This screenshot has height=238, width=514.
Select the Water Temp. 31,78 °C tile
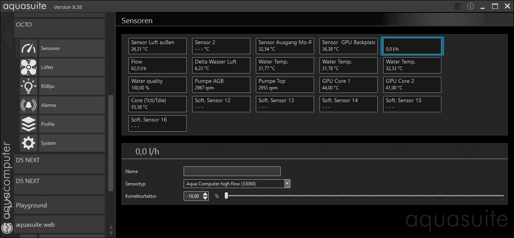[x=349, y=65]
